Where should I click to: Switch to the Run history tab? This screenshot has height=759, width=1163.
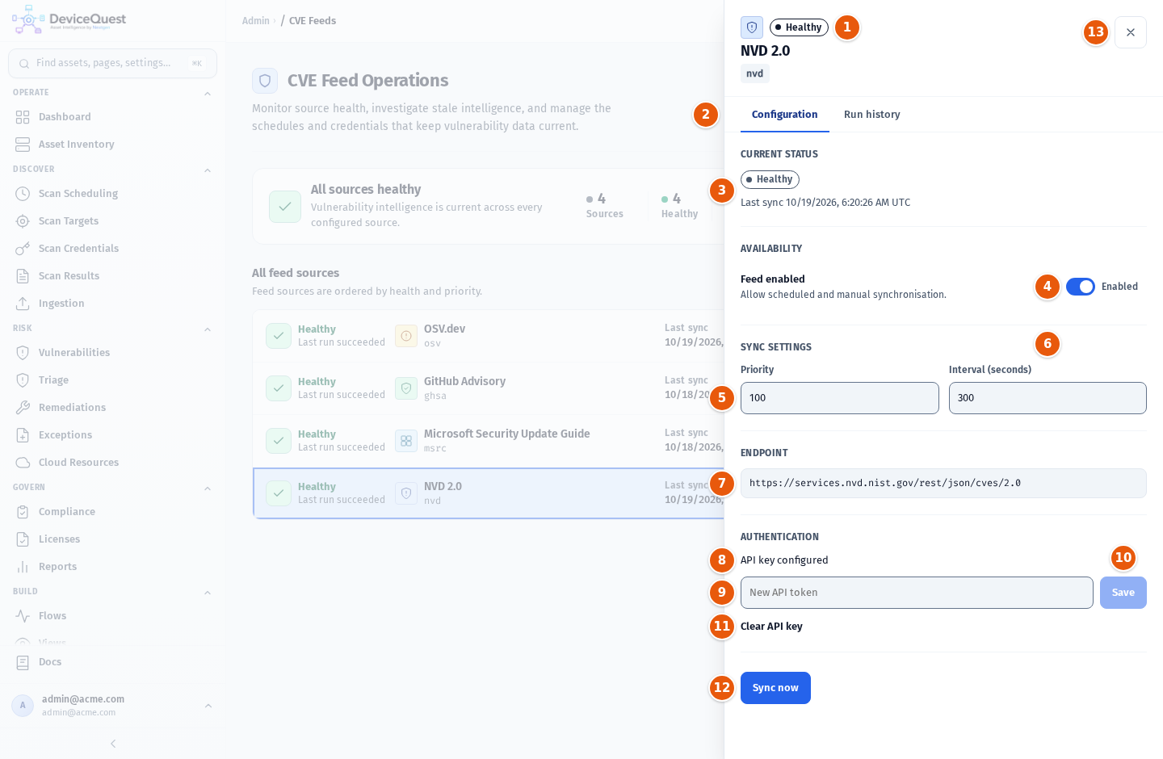click(871, 115)
